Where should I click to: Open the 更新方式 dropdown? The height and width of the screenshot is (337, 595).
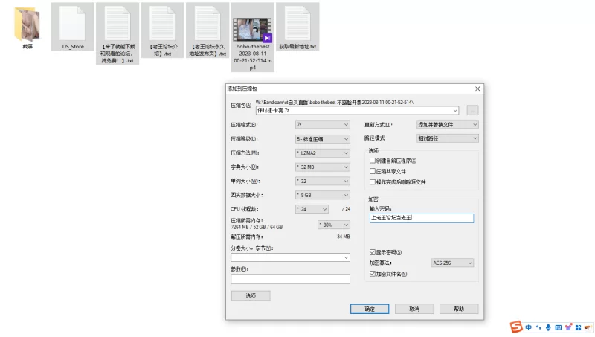pos(447,125)
